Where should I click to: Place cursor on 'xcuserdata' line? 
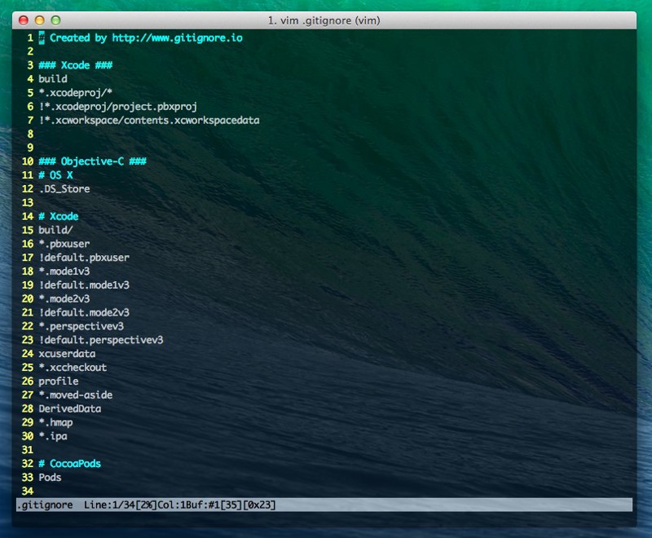click(x=67, y=354)
